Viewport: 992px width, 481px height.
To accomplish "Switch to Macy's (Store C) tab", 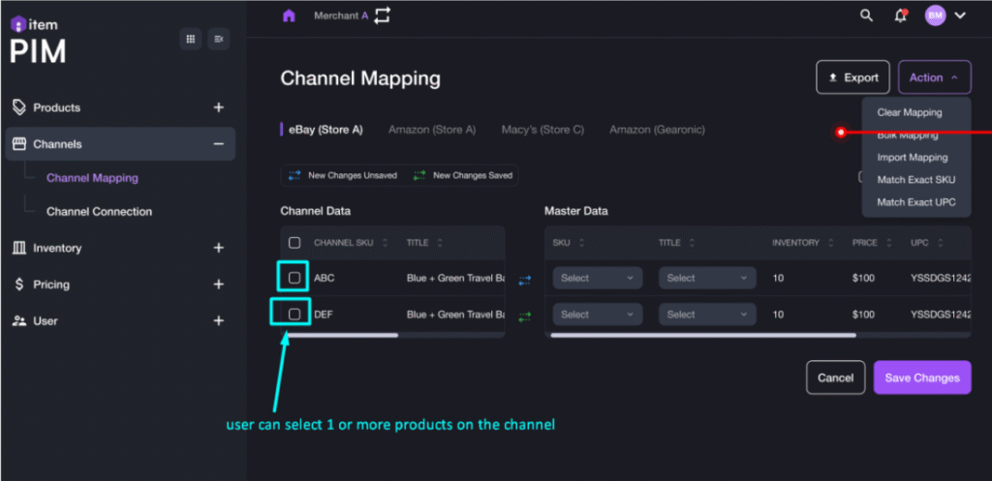I will 542,130.
